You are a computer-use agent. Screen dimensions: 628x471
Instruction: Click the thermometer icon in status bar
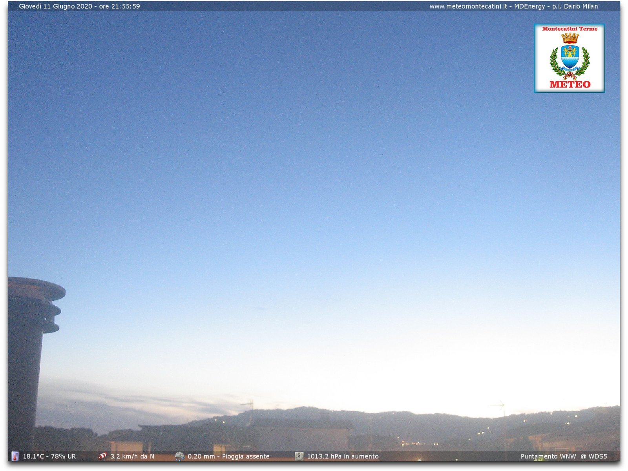15,456
